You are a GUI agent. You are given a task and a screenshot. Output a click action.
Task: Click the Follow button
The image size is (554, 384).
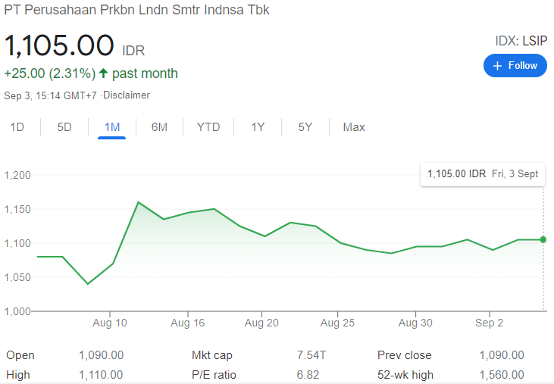(515, 66)
